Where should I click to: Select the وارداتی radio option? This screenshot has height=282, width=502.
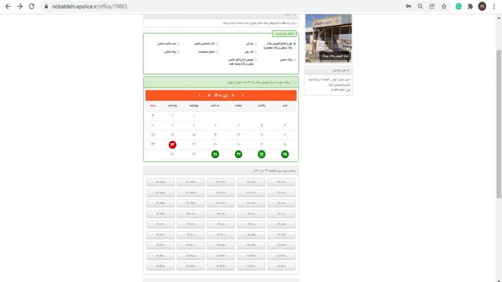tap(255, 44)
